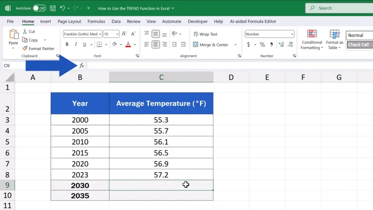Switch to the Formulas tab
Image resolution: width=373 pixels, height=210 pixels.
[x=96, y=22]
